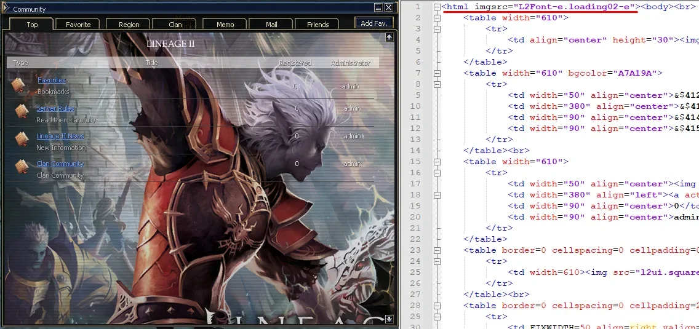The width and height of the screenshot is (699, 329).
Task: Switch to the Friends tab
Action: (318, 25)
